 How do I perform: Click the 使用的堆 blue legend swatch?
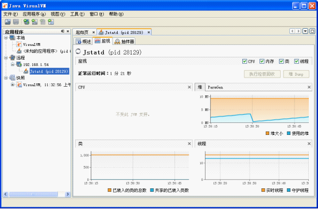tap(289, 133)
